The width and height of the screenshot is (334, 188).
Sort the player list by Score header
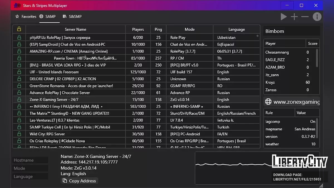coord(312,43)
